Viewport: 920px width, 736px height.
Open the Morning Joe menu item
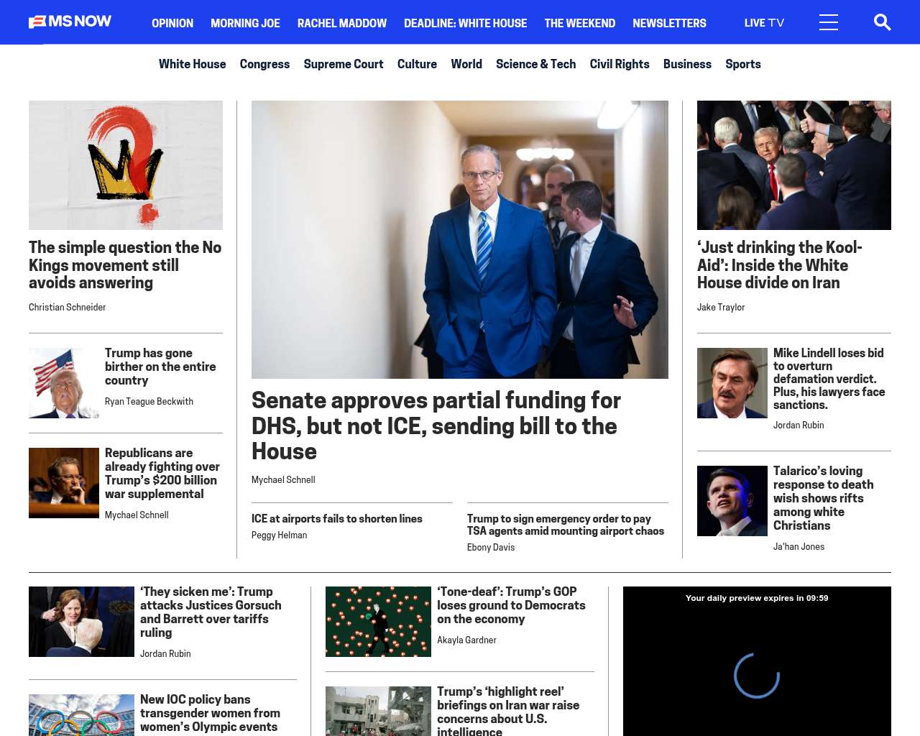(x=245, y=23)
